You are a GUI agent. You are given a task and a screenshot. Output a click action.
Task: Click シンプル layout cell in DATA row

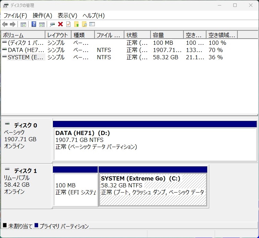click(56, 50)
